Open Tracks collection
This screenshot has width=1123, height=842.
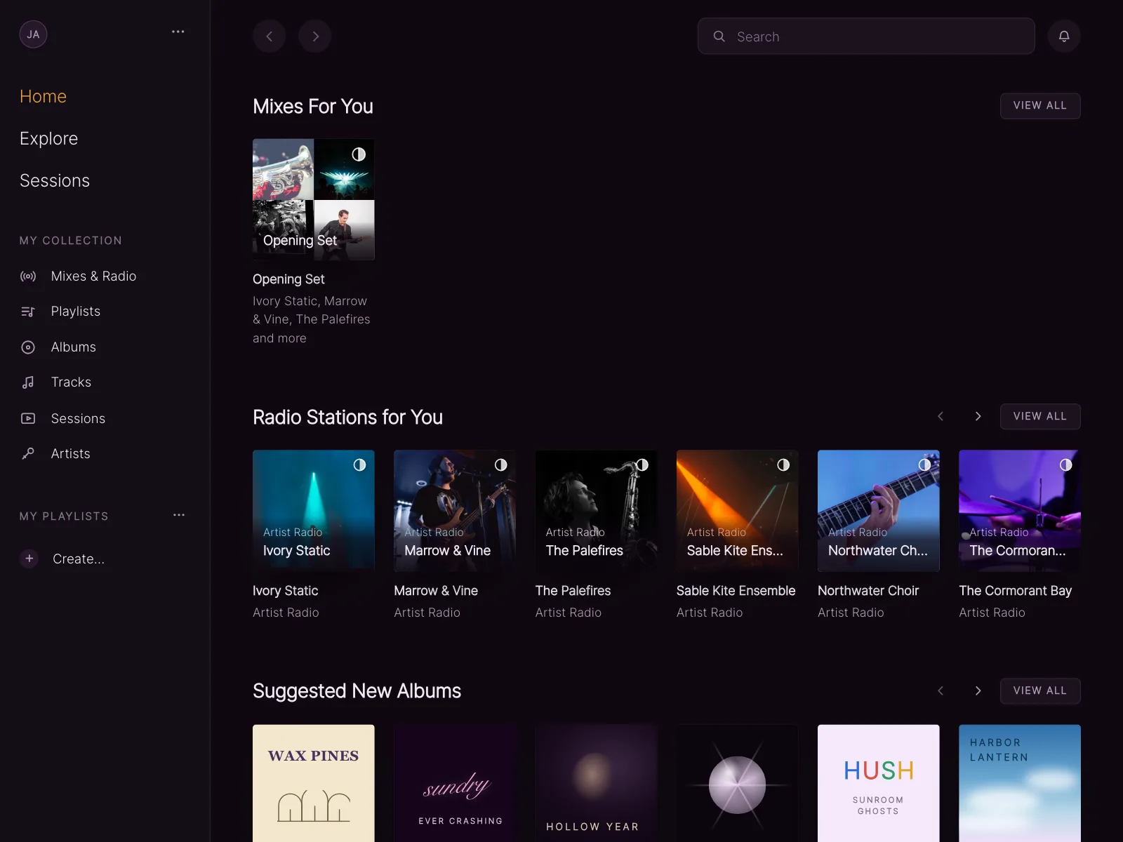tap(71, 382)
